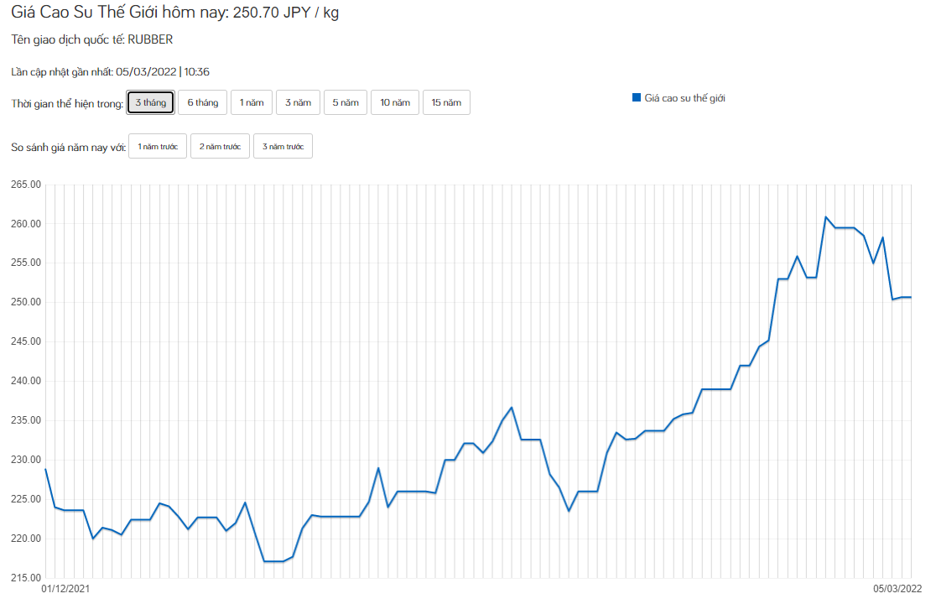Viewport: 936px width, 604px height.
Task: Click the 05/03/2022 end date label
Action: tap(897, 589)
